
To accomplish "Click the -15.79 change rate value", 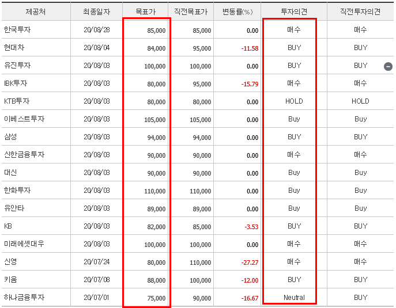I will click(x=250, y=84).
